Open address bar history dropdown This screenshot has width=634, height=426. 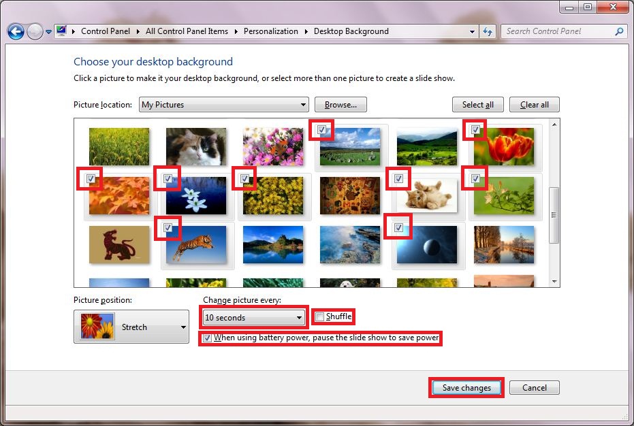click(472, 31)
